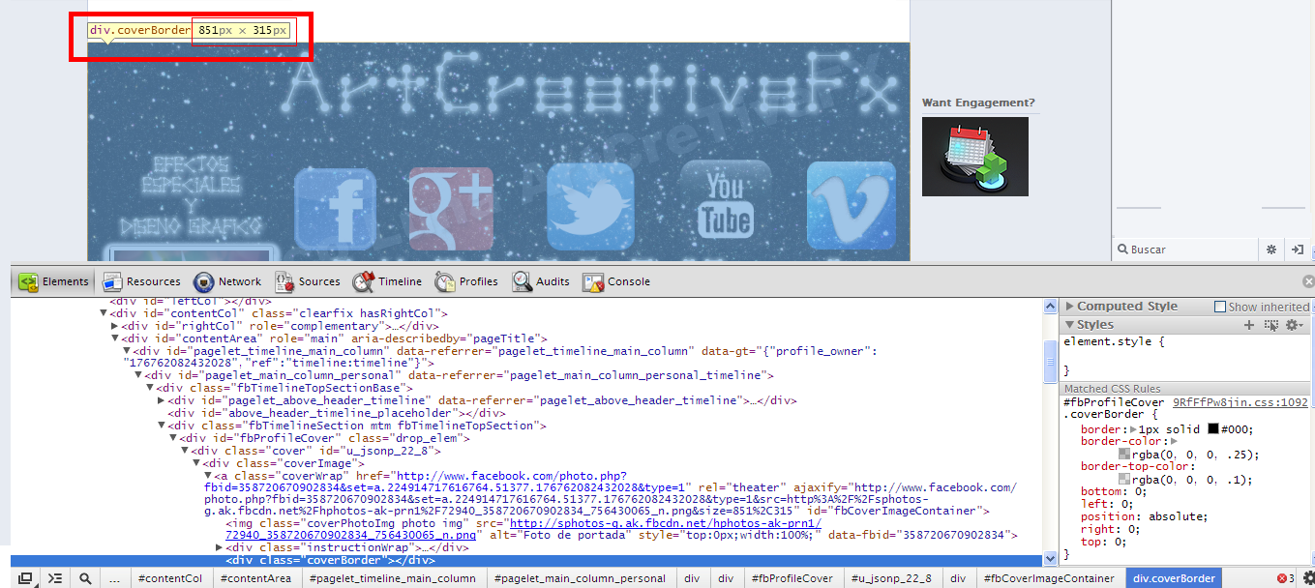Screen dimensions: 1315x588
Task: Collapse the contentArea div node
Action: tap(115, 338)
